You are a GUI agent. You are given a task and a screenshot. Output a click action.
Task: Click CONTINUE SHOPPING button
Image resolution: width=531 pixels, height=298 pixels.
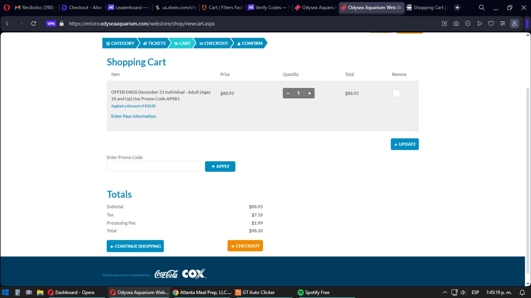(135, 246)
